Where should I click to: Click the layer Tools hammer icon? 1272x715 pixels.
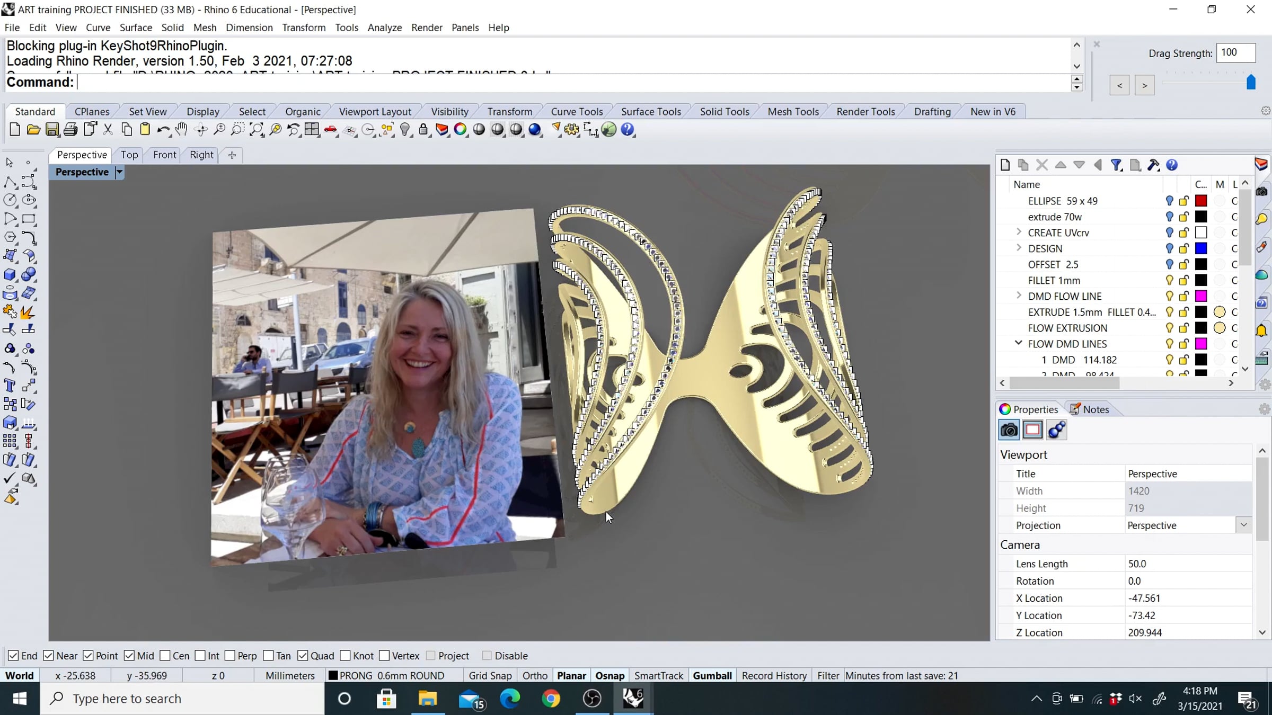click(x=1153, y=165)
